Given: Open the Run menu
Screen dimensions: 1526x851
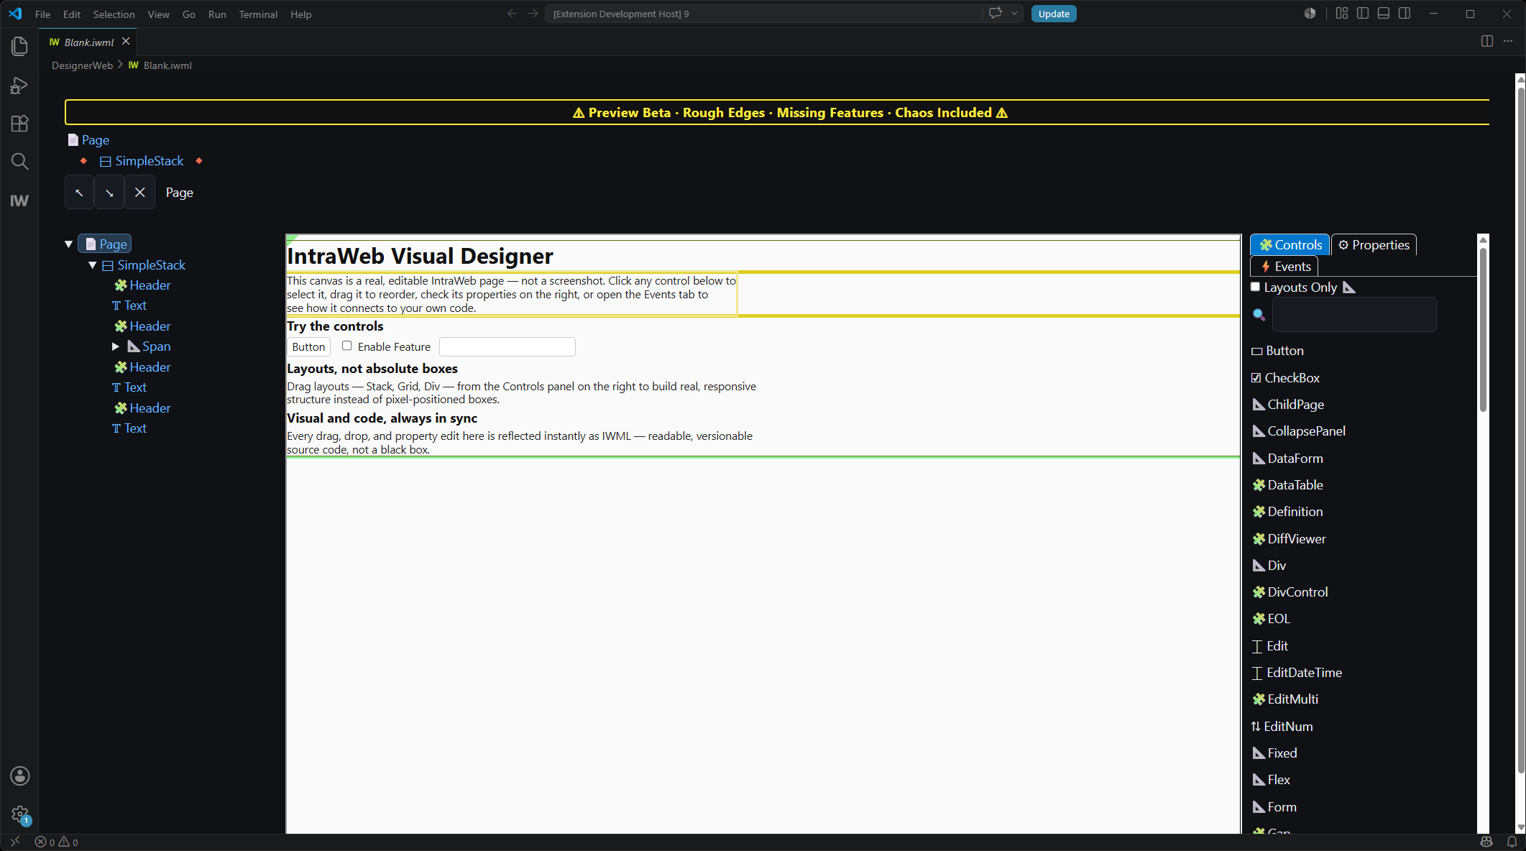Looking at the screenshot, I should tap(217, 14).
